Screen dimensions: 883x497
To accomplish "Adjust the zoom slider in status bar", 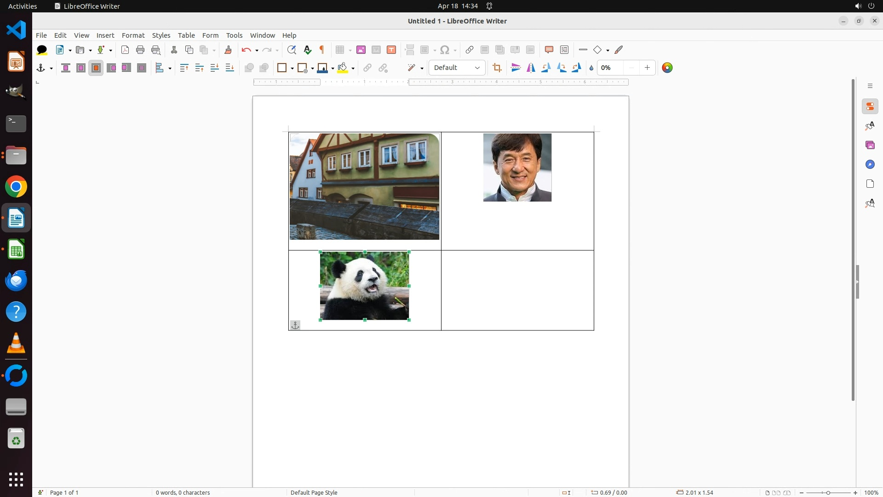I will click(x=828, y=492).
